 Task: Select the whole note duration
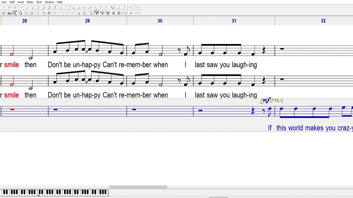click(22, 7)
